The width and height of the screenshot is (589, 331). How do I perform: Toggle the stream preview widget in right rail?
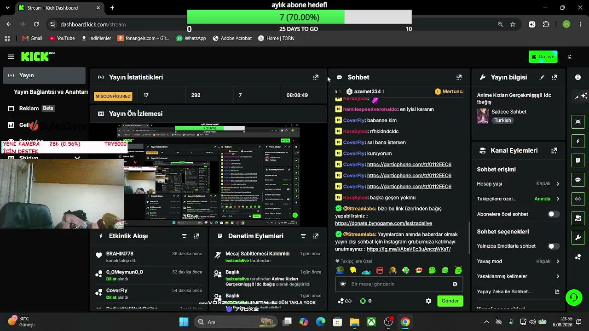click(x=578, y=122)
